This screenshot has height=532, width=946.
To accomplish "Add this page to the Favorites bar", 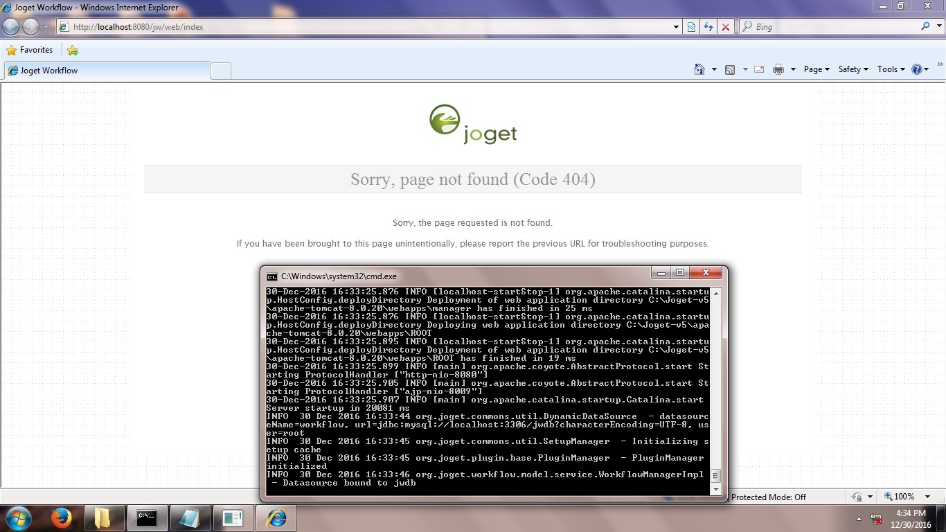I will coord(73,50).
